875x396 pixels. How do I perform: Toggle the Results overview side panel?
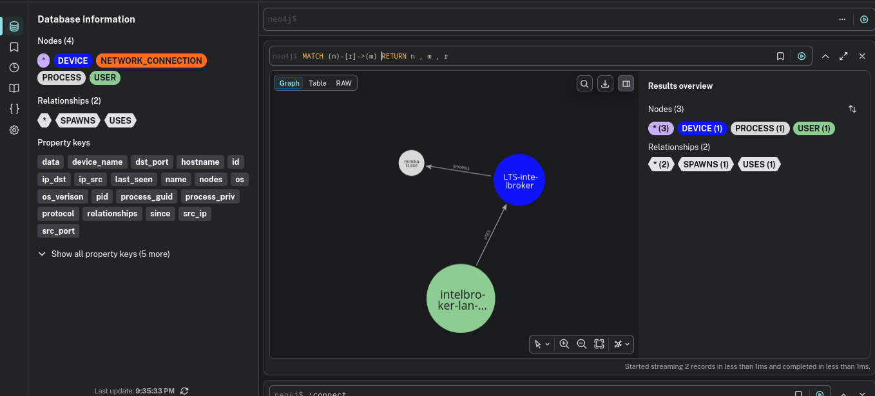(626, 83)
